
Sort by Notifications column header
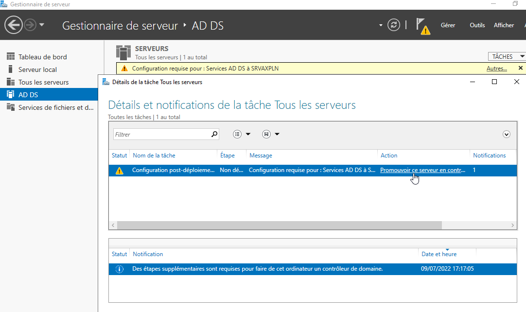click(489, 156)
